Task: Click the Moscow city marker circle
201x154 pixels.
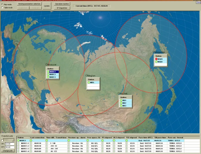Action: click(47, 64)
